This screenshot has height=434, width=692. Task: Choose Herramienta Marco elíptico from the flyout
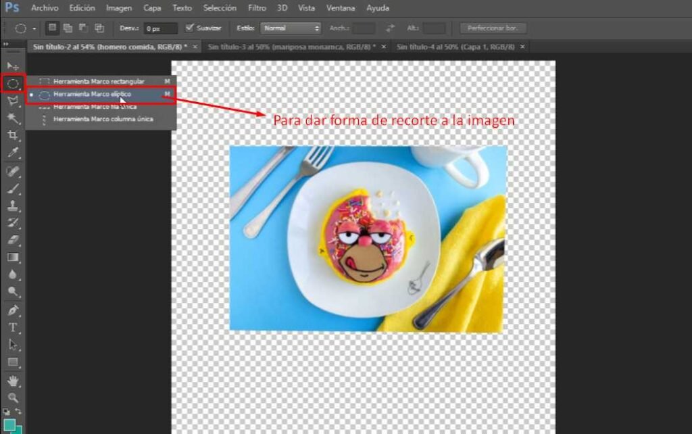point(101,94)
